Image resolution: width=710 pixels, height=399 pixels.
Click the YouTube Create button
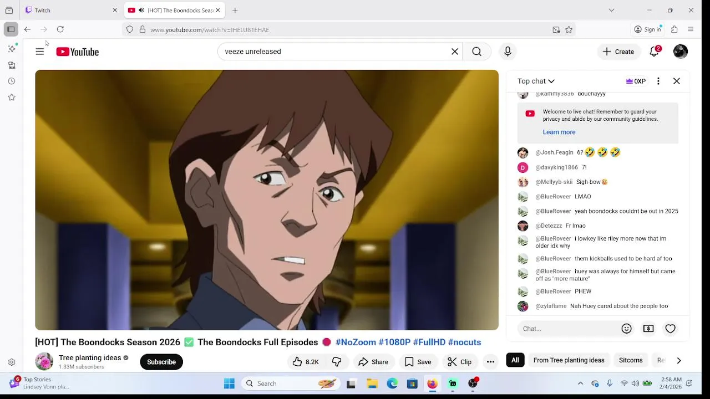tap(618, 52)
